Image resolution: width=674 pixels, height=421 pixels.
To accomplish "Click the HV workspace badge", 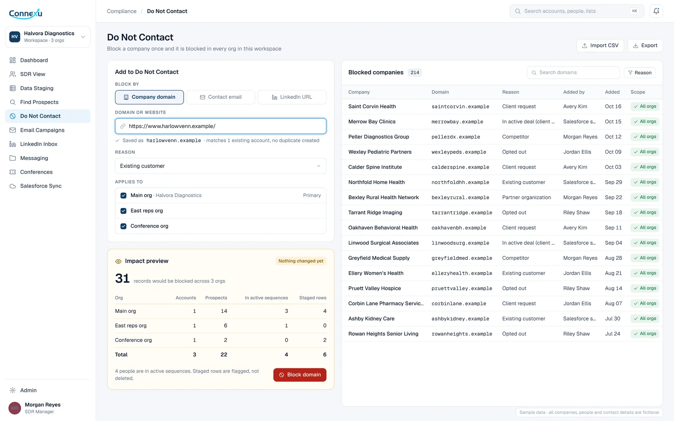I will tap(15, 37).
